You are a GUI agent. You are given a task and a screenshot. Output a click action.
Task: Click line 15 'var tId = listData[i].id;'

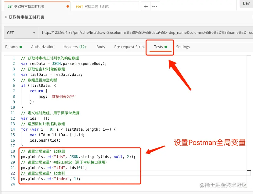[57, 135]
